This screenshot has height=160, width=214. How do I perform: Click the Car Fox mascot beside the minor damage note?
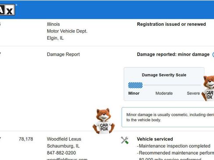pyautogui.click(x=103, y=121)
